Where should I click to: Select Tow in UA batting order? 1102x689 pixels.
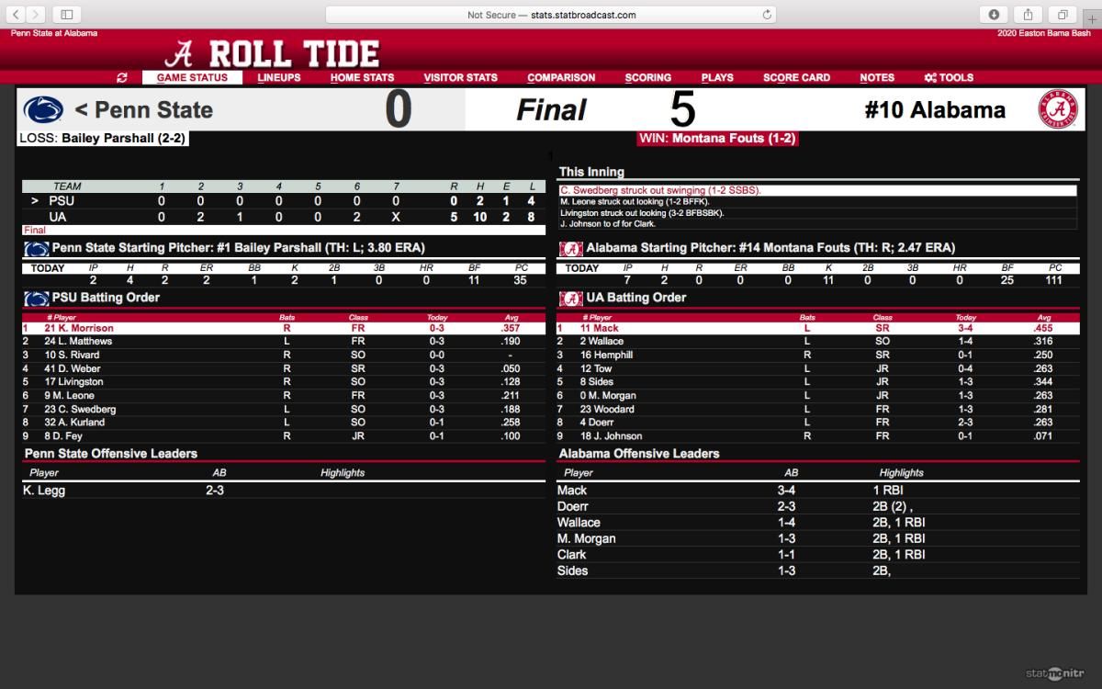tap(818, 368)
